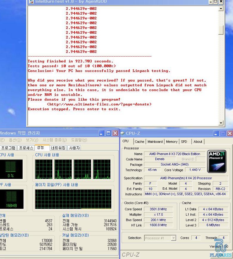Minimize the Windows Task Manager window
The width and height of the screenshot is (233, 259).
pyautogui.click(x=102, y=133)
